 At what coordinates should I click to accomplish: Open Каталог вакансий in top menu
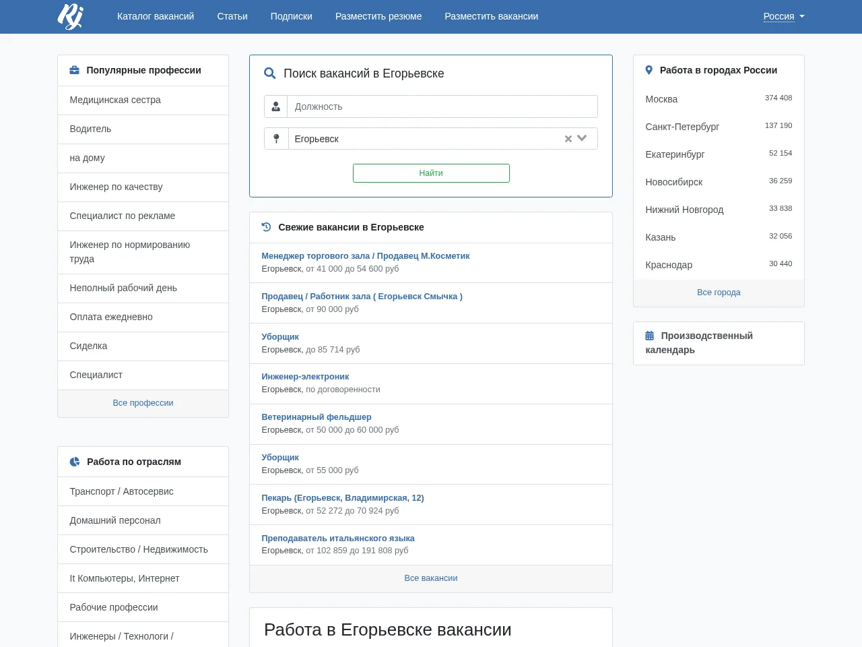tap(156, 16)
